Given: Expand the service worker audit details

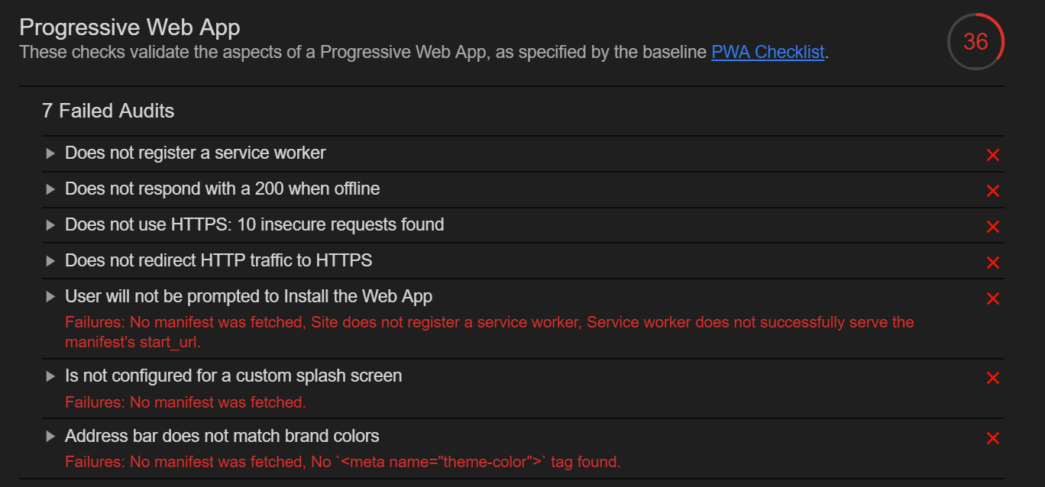Looking at the screenshot, I should [50, 153].
